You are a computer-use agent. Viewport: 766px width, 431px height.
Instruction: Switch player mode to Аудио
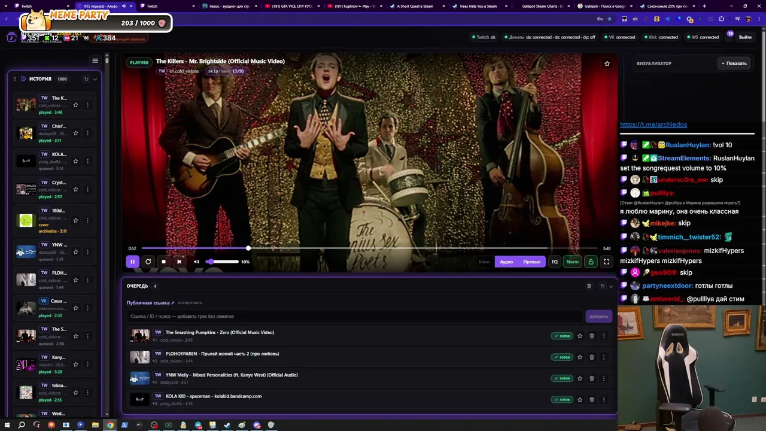click(x=506, y=262)
